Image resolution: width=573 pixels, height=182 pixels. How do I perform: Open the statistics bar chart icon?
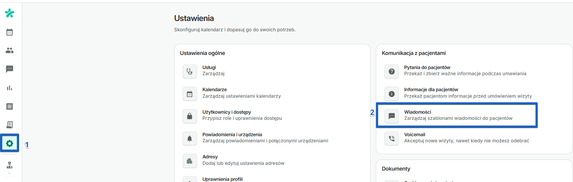tap(10, 88)
